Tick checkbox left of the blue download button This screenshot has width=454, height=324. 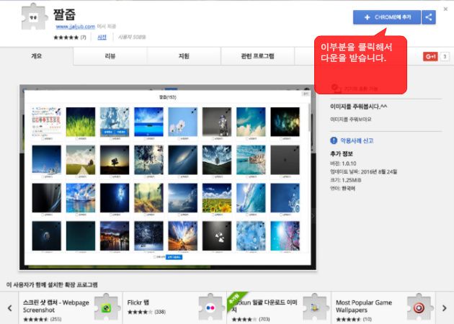pyautogui.click(x=155, y=257)
